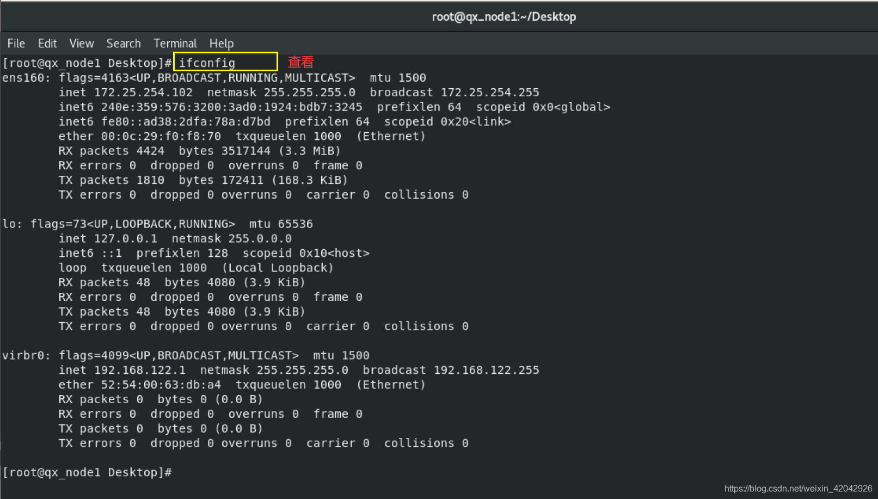This screenshot has height=499, width=878.
Task: Click the virbr0 interface name
Action: pyautogui.click(x=23, y=356)
